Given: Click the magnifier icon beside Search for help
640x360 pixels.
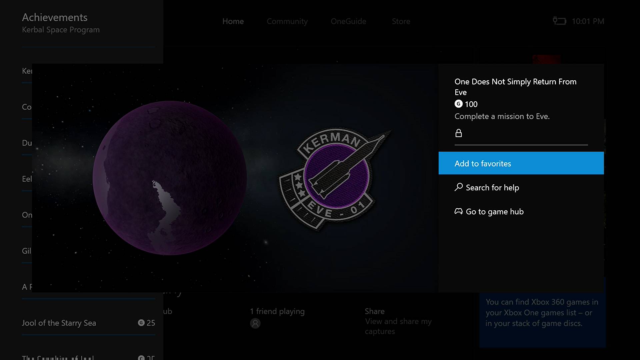Looking at the screenshot, I should (x=459, y=187).
